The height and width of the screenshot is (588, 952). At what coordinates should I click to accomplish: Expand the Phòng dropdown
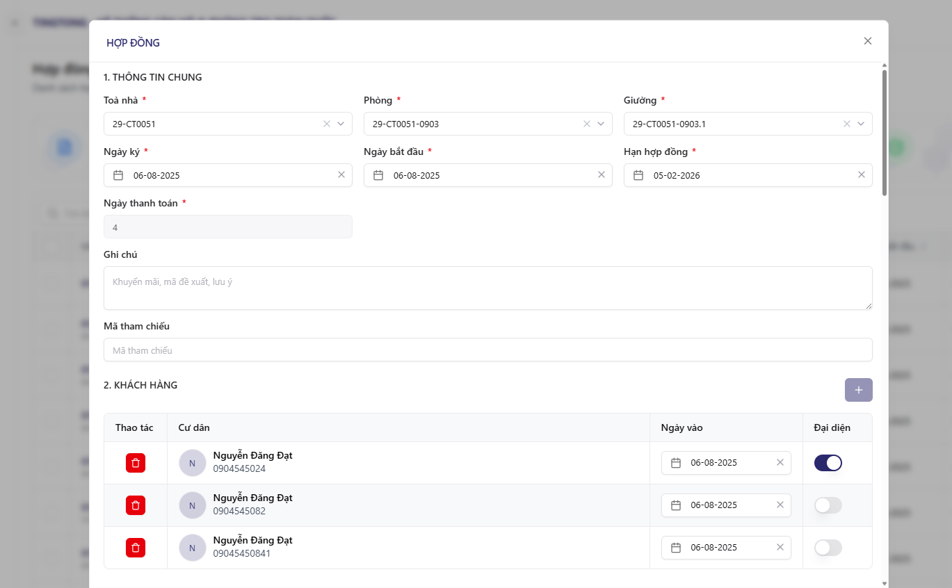pyautogui.click(x=601, y=124)
